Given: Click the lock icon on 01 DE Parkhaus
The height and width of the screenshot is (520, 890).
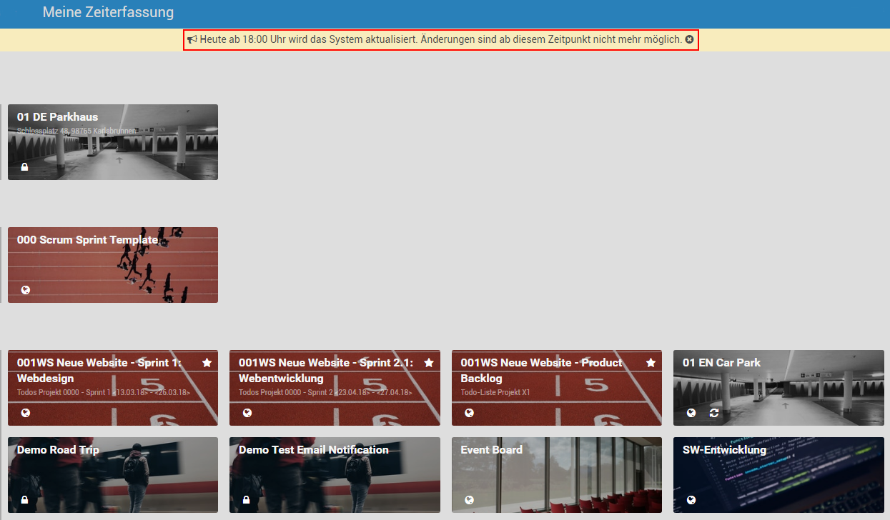Looking at the screenshot, I should [25, 167].
